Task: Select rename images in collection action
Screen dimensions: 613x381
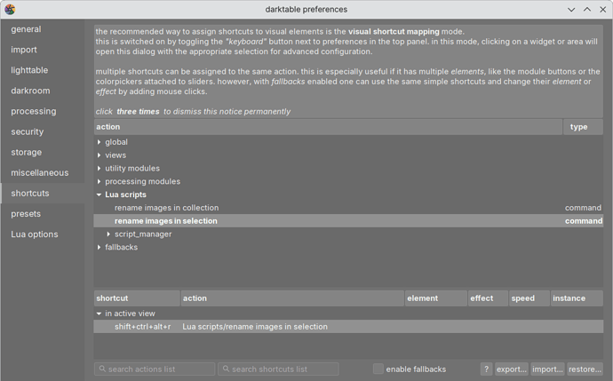Action: pyautogui.click(x=166, y=208)
